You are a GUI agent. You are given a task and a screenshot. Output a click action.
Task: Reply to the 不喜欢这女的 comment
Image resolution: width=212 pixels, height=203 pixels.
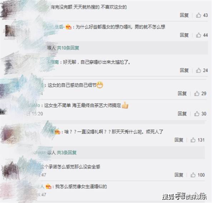[x=184, y=15]
